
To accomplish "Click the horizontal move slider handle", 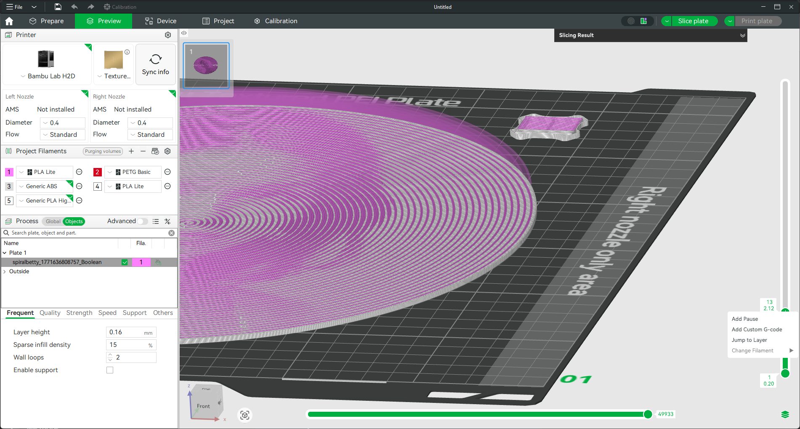I will tap(648, 414).
